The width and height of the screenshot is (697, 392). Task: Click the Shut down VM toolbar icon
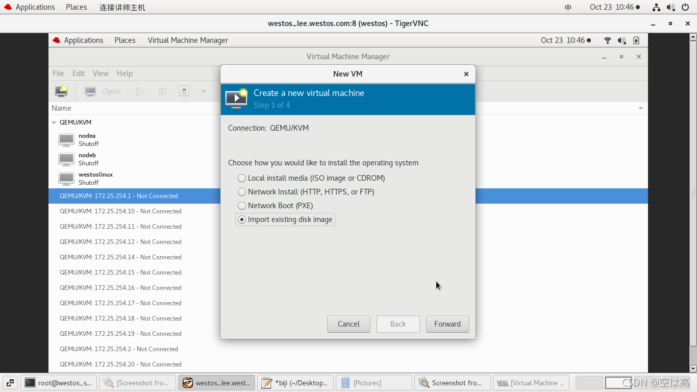click(184, 91)
